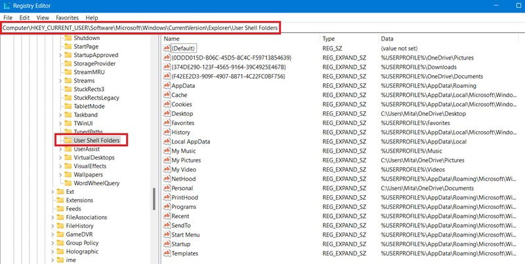Open the Favorites menu
The image size is (525, 264).
[x=68, y=18]
